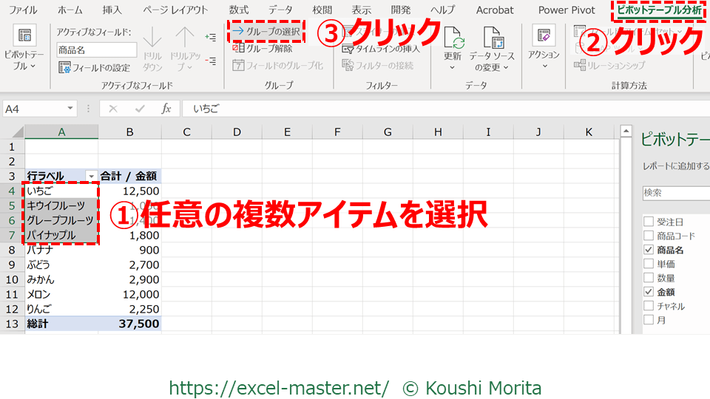Enable the 数量 field checkbox
The height and width of the screenshot is (399, 710).
pos(649,278)
